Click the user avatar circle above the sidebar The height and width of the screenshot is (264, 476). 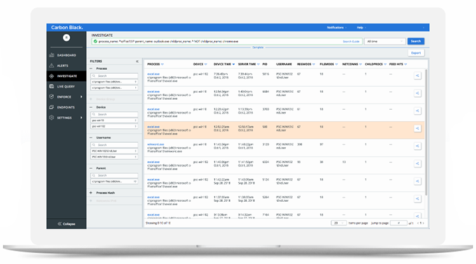coord(67,37)
